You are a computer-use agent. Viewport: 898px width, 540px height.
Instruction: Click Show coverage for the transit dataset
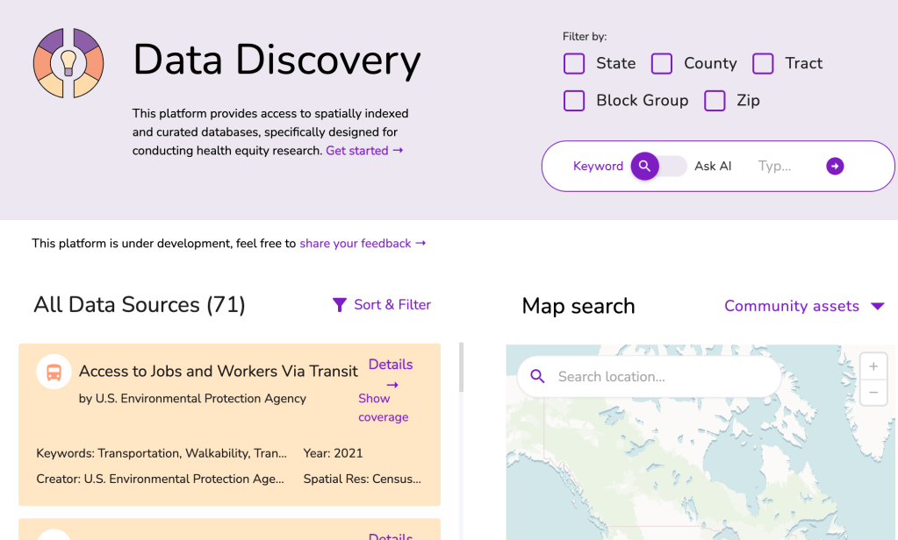tap(383, 408)
